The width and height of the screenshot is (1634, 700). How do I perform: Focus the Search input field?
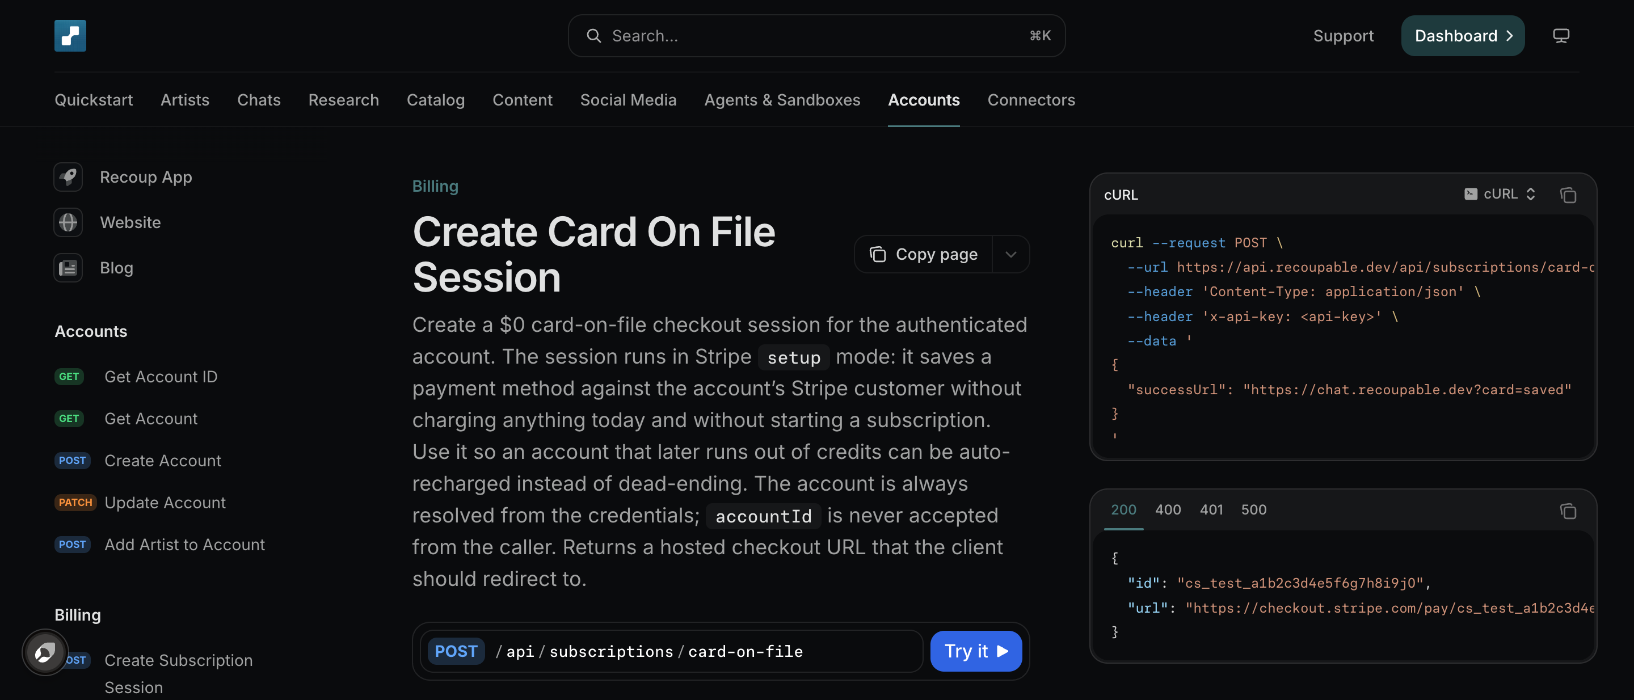coord(816,36)
